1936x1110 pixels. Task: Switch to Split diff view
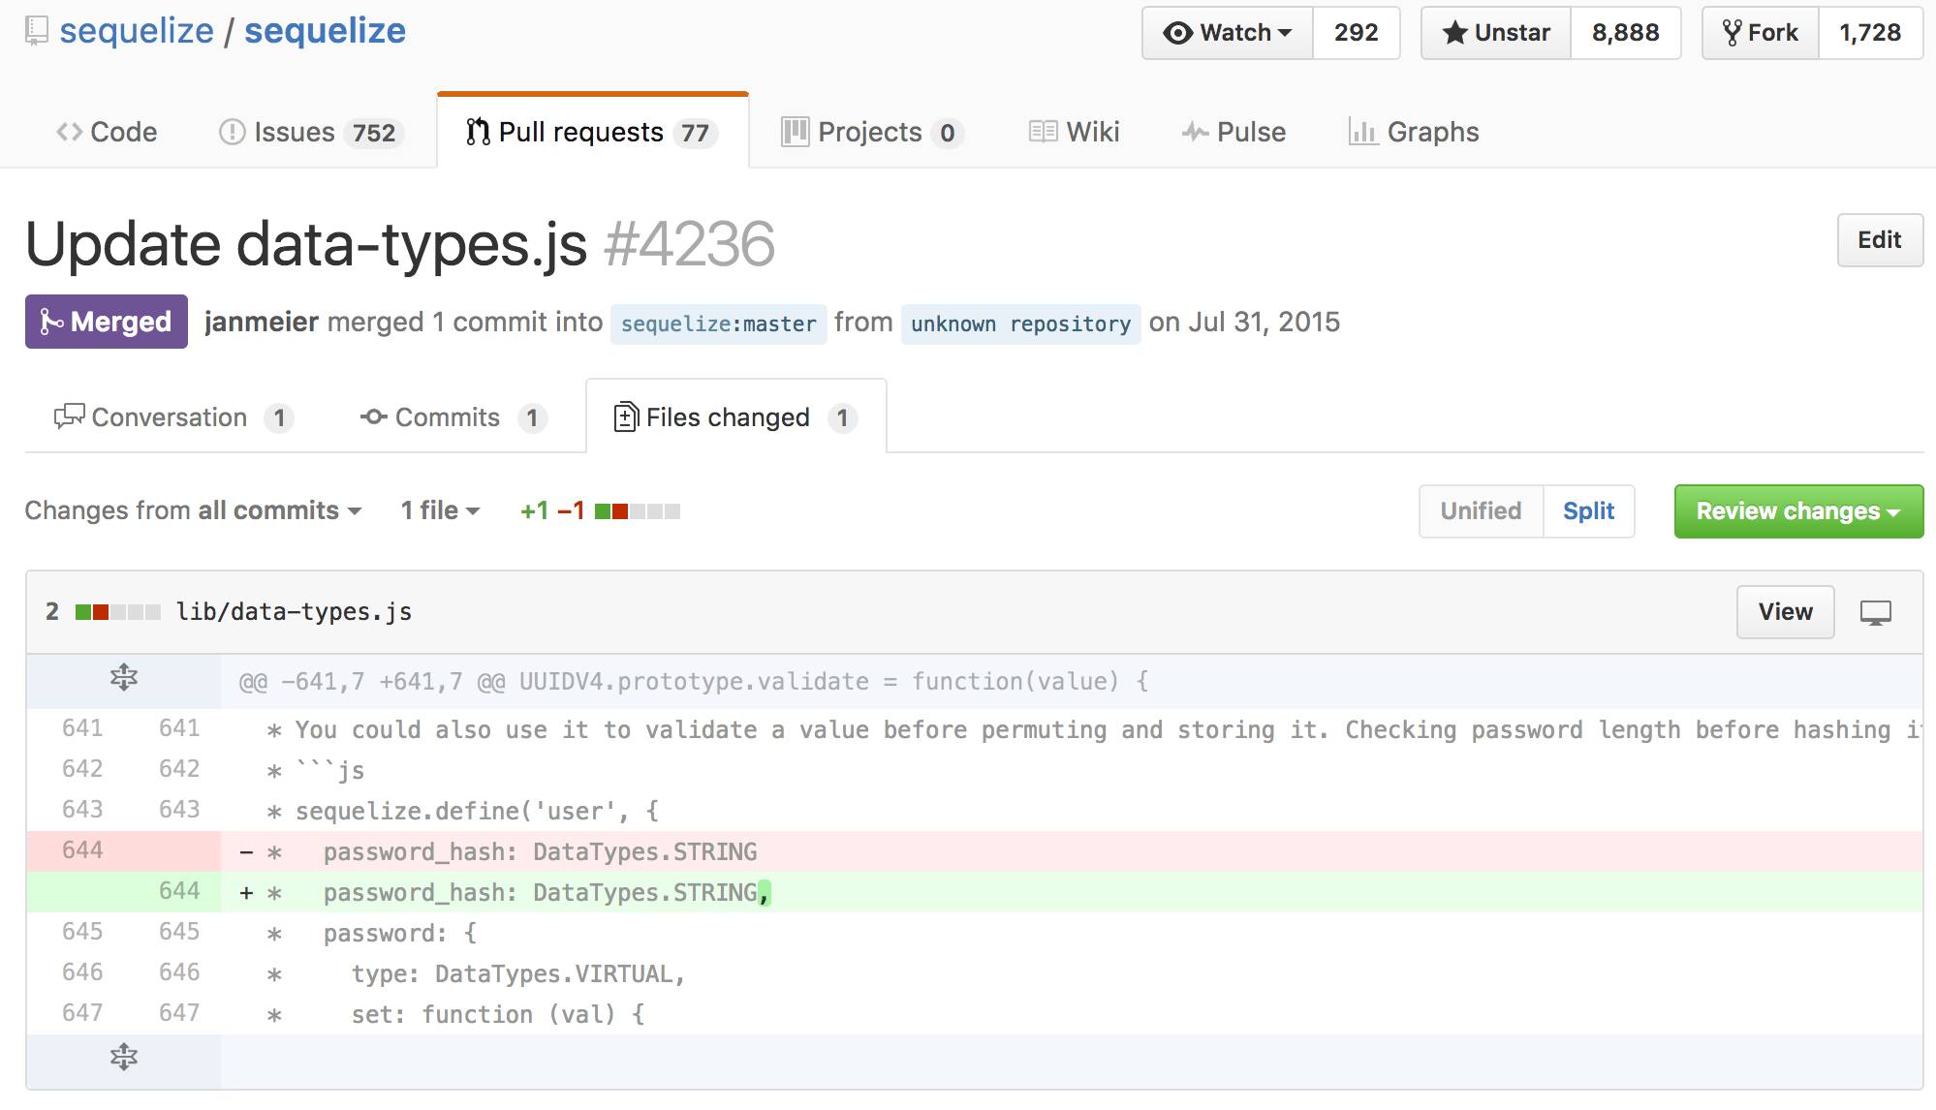(1588, 511)
